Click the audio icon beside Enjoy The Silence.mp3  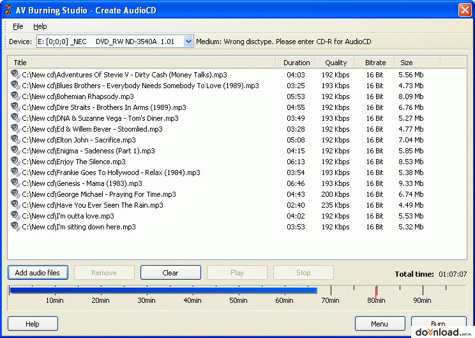(x=15, y=162)
